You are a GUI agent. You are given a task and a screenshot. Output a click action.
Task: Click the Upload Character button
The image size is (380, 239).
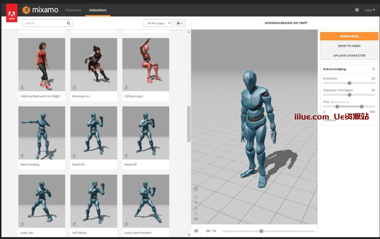point(349,55)
